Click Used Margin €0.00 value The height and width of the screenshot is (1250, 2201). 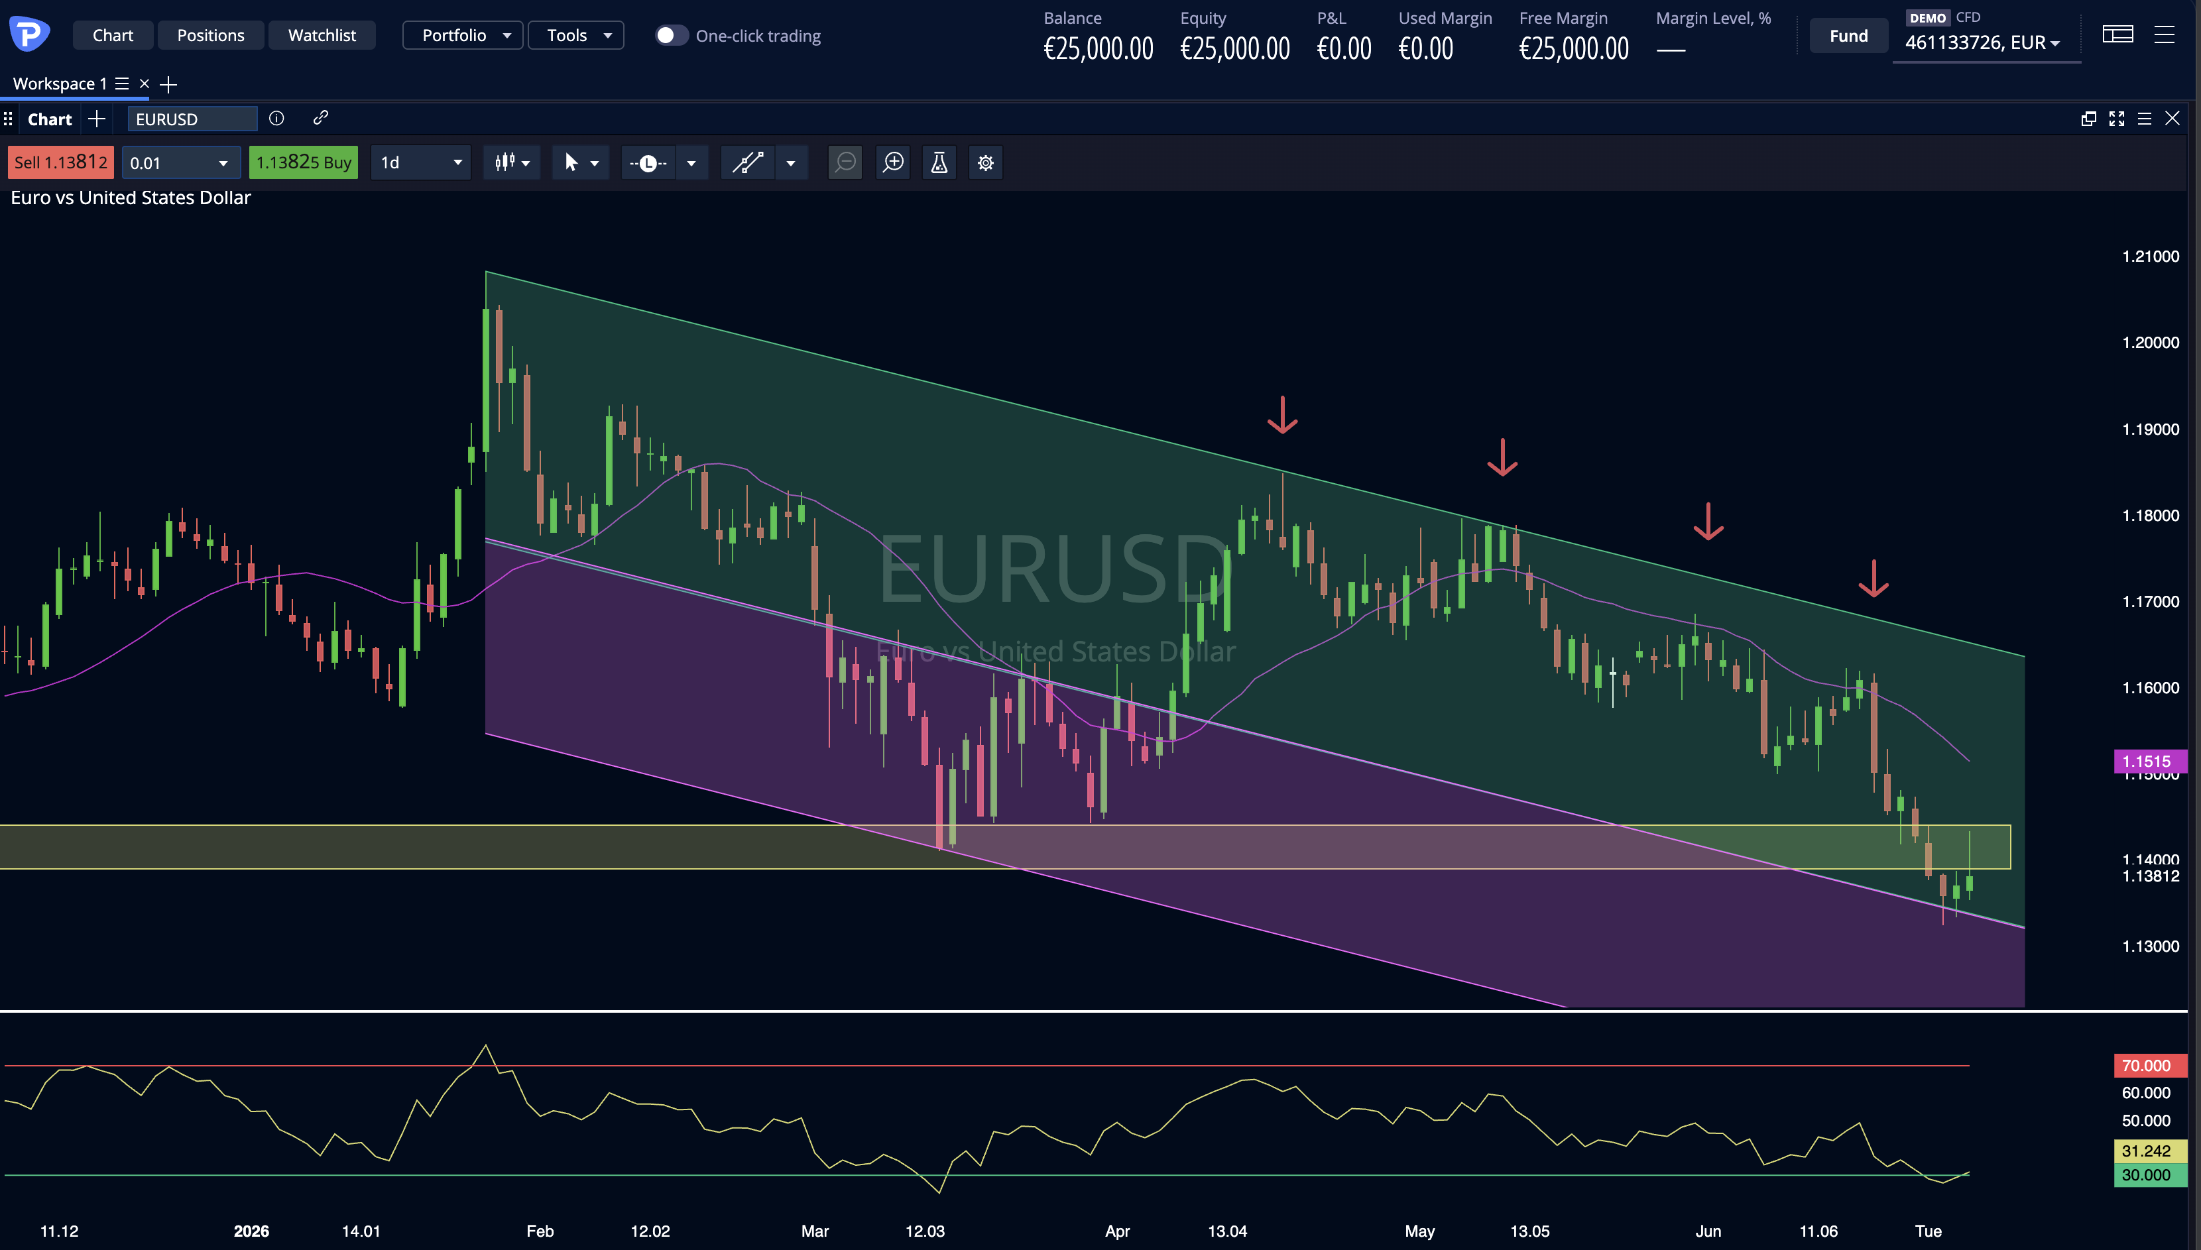pos(1425,49)
